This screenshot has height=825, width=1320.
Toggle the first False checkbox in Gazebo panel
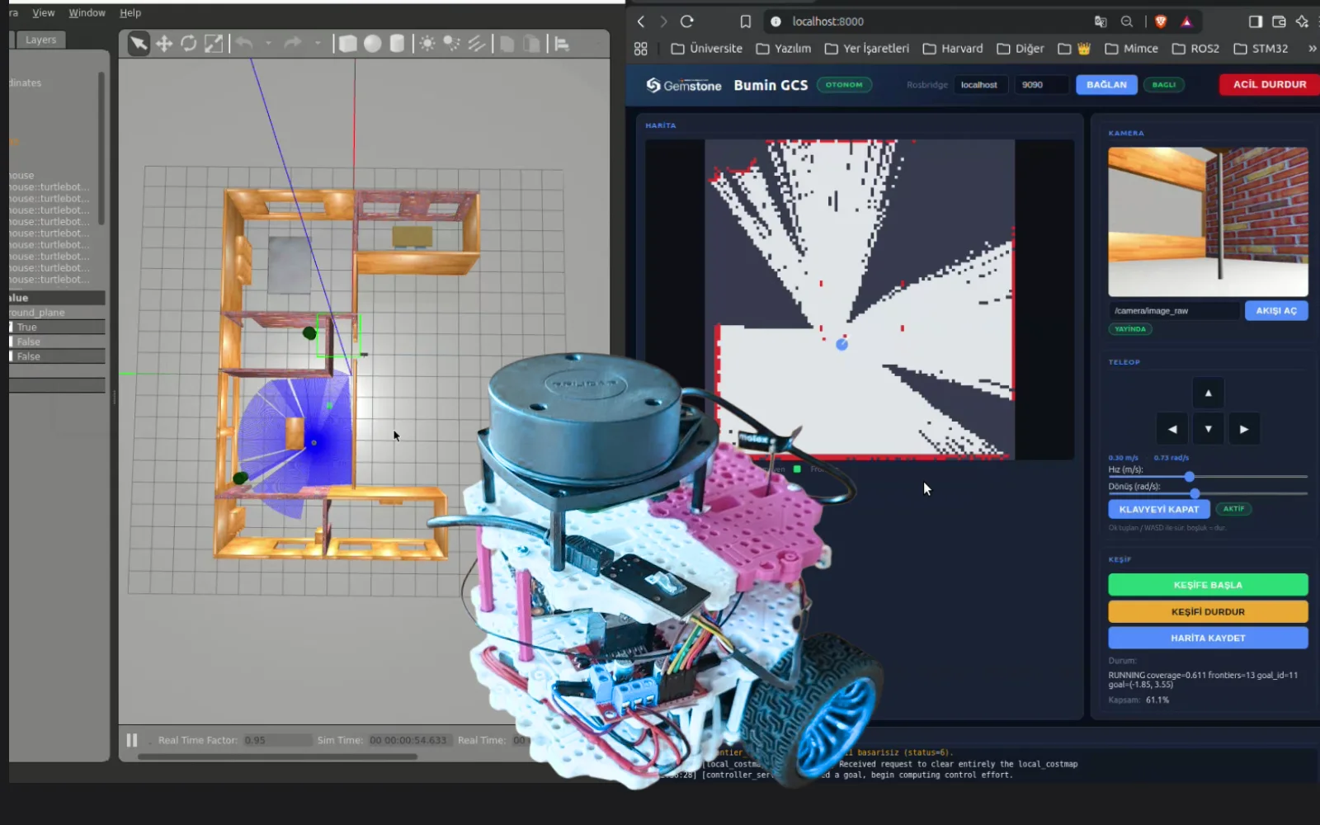pos(11,342)
